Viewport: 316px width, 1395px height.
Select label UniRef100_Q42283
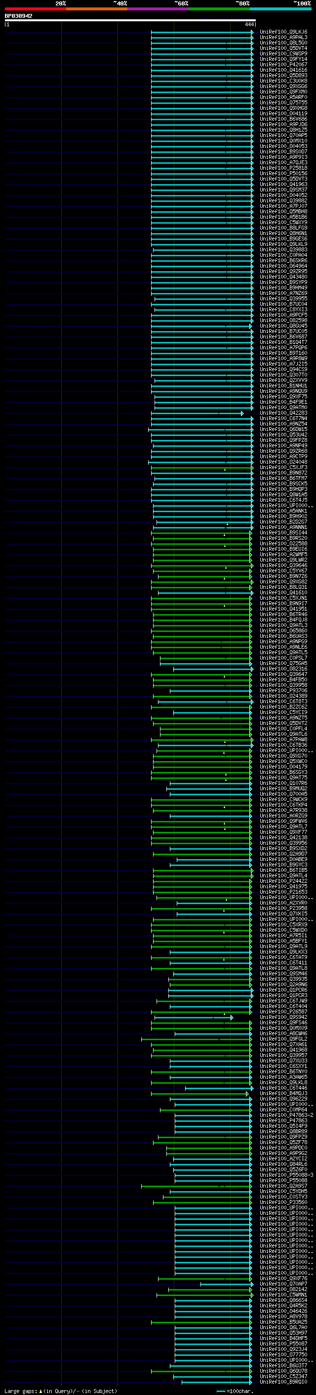click(x=283, y=413)
